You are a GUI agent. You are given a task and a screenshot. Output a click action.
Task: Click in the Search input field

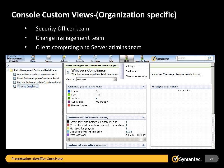pyautogui.click(x=191, y=58)
